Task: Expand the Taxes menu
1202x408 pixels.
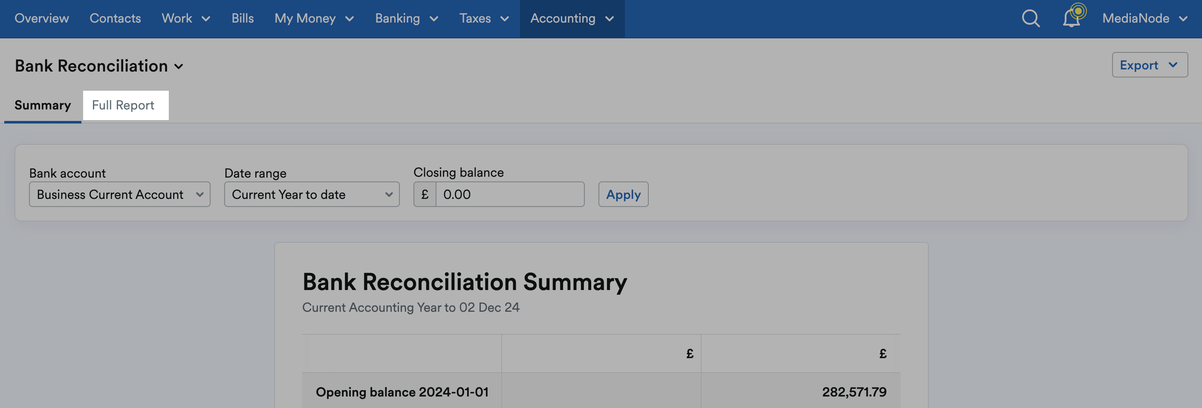Action: tap(484, 18)
